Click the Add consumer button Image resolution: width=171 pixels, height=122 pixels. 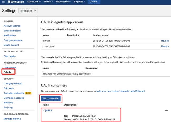51,98
